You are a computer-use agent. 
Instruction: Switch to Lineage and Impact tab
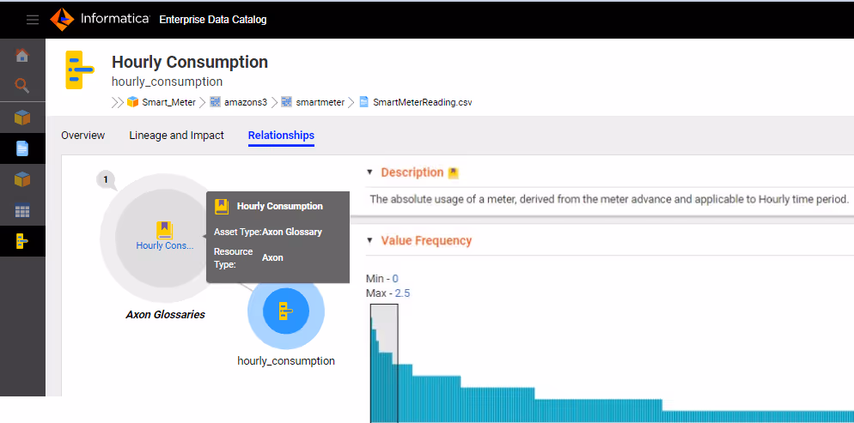click(x=176, y=136)
